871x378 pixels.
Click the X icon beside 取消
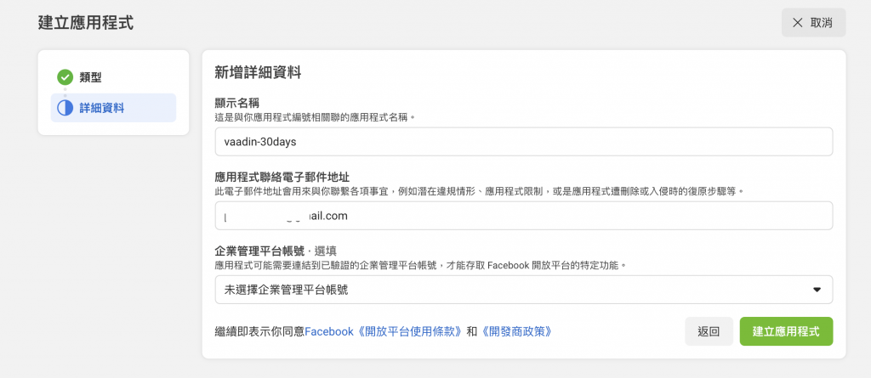pos(798,23)
